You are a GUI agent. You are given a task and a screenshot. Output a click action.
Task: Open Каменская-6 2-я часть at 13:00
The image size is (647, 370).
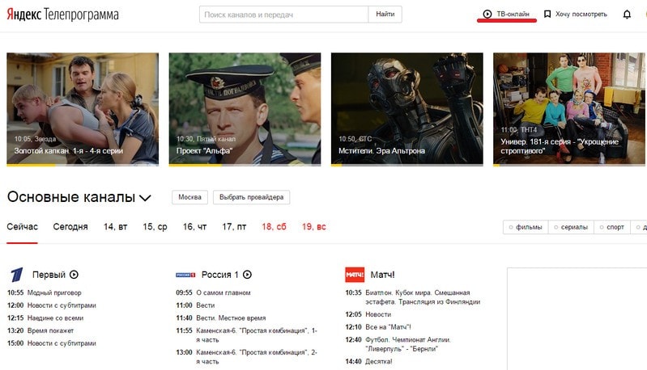[256, 357]
